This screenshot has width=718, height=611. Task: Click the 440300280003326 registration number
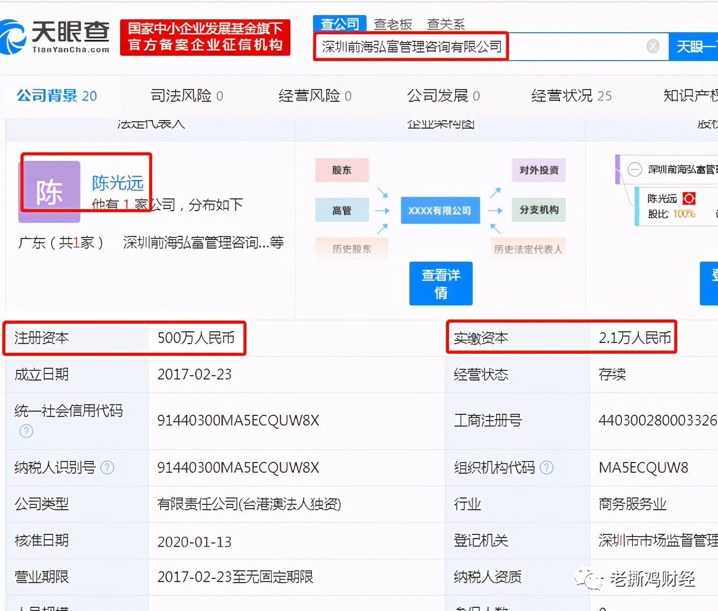(x=657, y=420)
